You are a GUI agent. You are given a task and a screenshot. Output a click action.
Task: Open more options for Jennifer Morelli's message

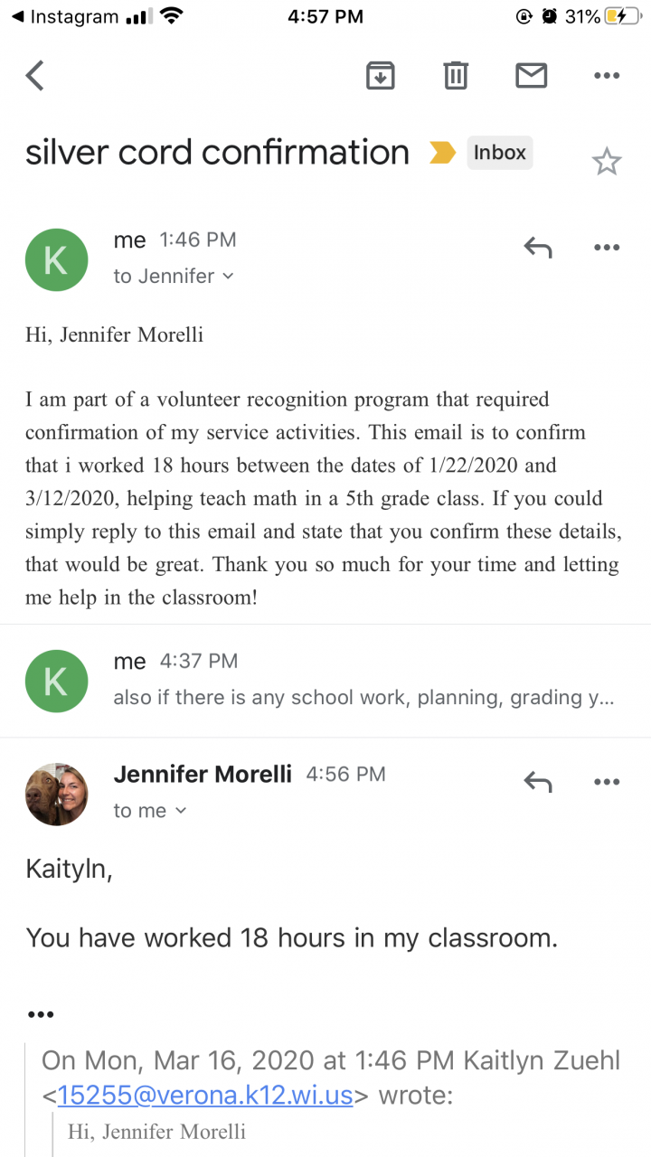pos(606,782)
